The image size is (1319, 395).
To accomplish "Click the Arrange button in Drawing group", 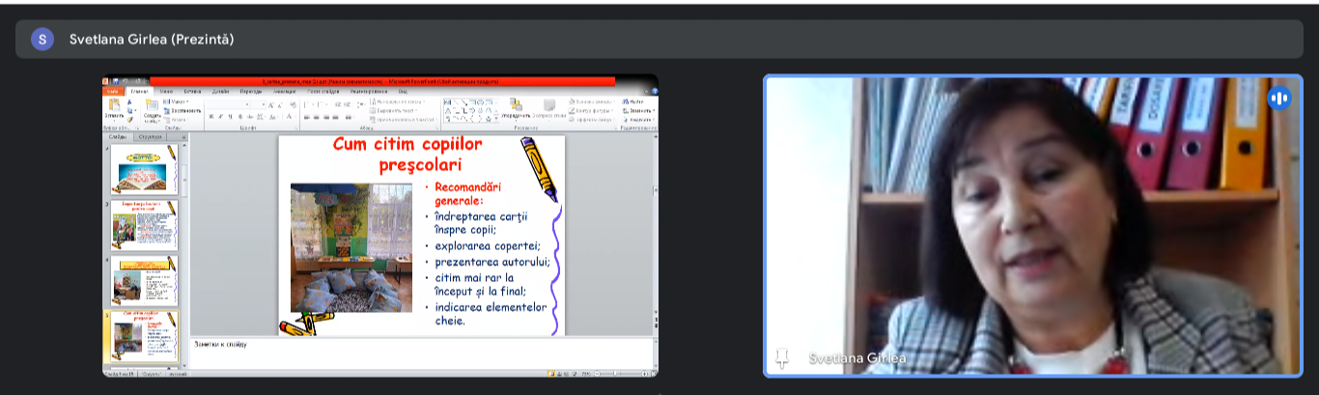I will pyautogui.click(x=516, y=107).
